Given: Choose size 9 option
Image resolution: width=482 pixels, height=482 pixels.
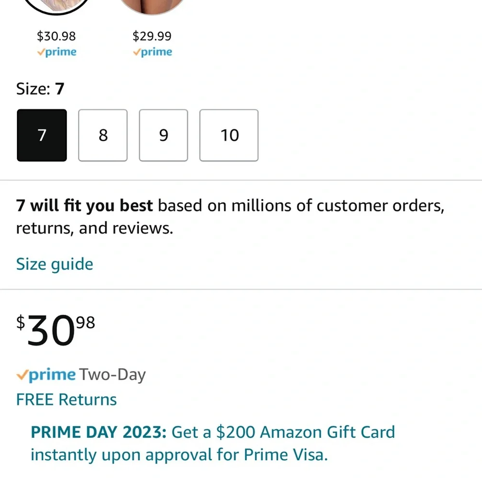Looking at the screenshot, I should [163, 135].
